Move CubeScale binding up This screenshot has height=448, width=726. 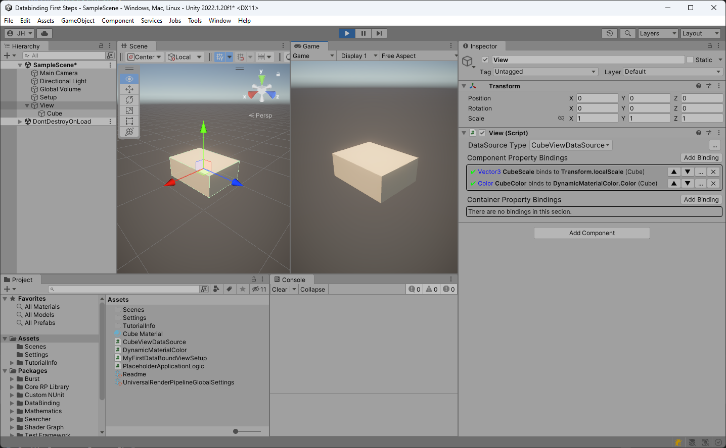(674, 172)
